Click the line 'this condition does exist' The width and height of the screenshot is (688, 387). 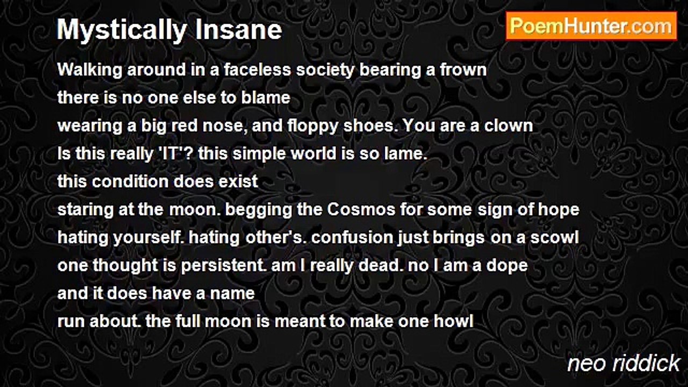coord(158,182)
